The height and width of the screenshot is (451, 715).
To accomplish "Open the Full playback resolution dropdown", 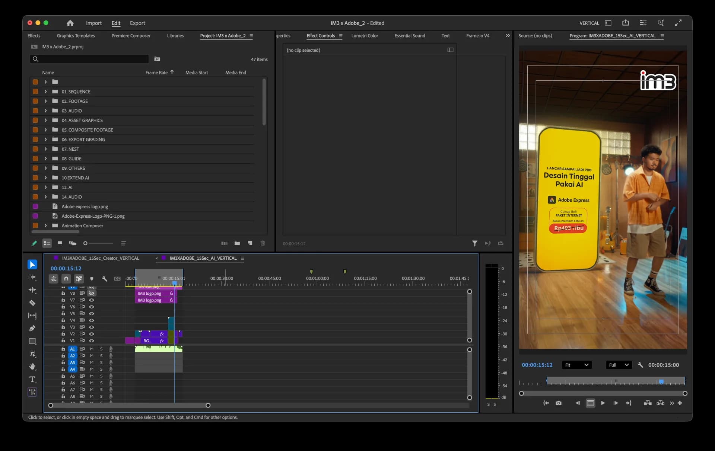I will [x=619, y=365].
